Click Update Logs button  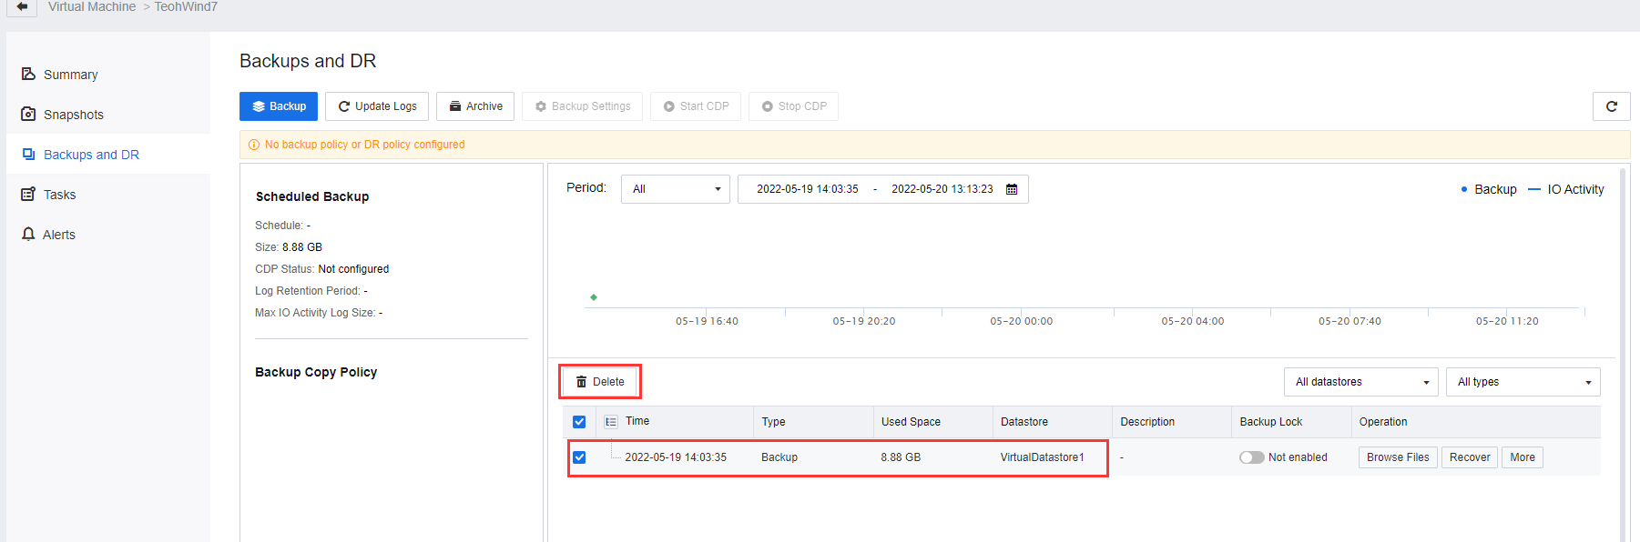pyautogui.click(x=377, y=106)
